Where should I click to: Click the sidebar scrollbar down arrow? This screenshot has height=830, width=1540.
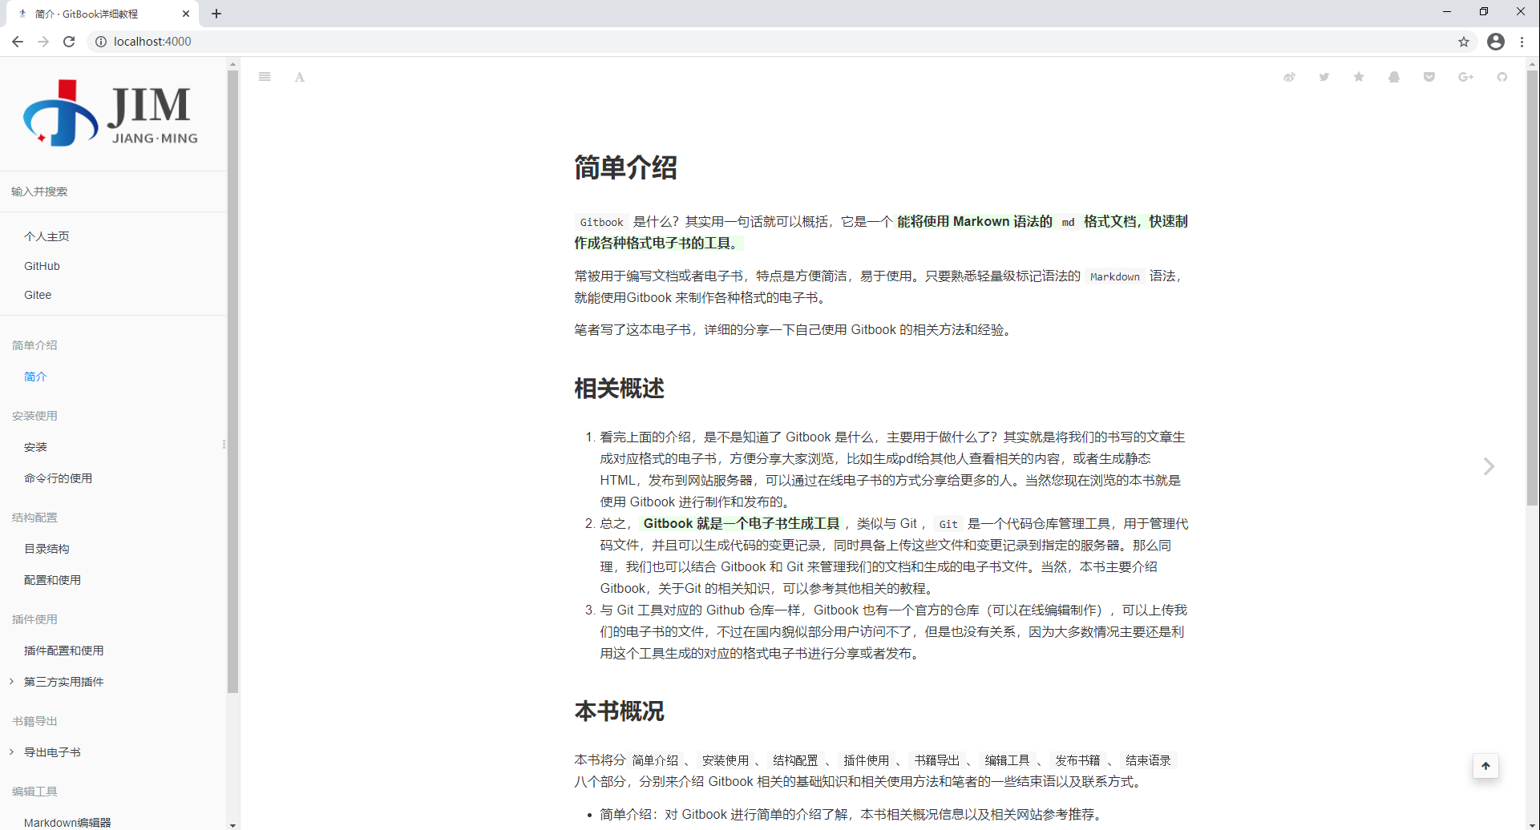tap(232, 824)
